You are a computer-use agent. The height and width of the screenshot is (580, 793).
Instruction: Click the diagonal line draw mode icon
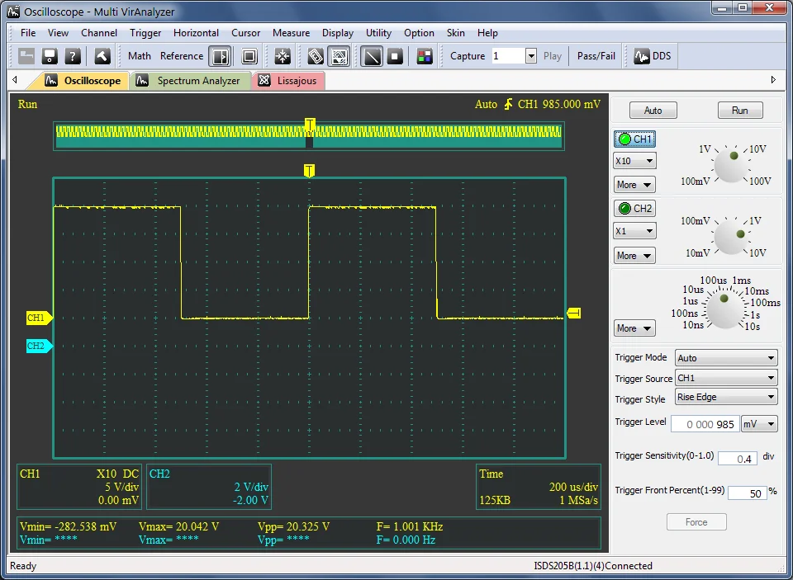click(x=373, y=56)
